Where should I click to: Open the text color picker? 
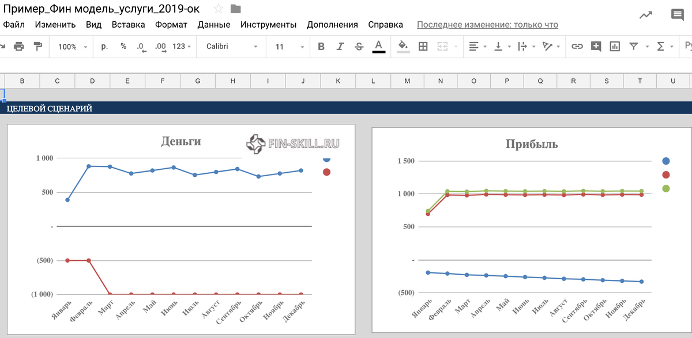click(x=378, y=47)
